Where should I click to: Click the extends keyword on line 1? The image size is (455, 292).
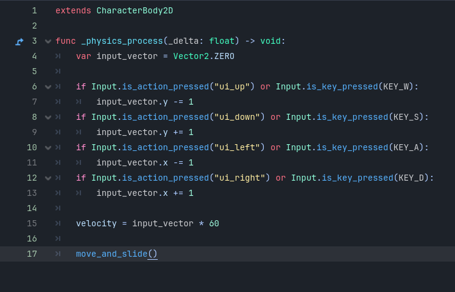(73, 11)
